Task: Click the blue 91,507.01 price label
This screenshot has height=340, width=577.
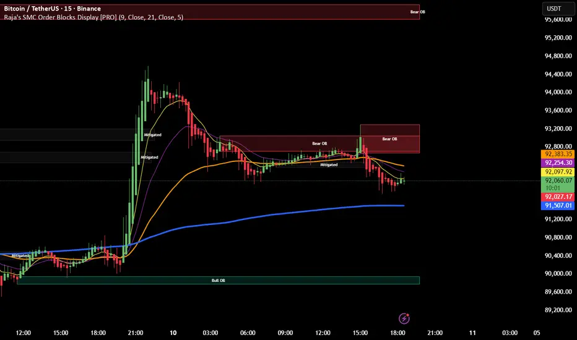Action: pyautogui.click(x=558, y=205)
